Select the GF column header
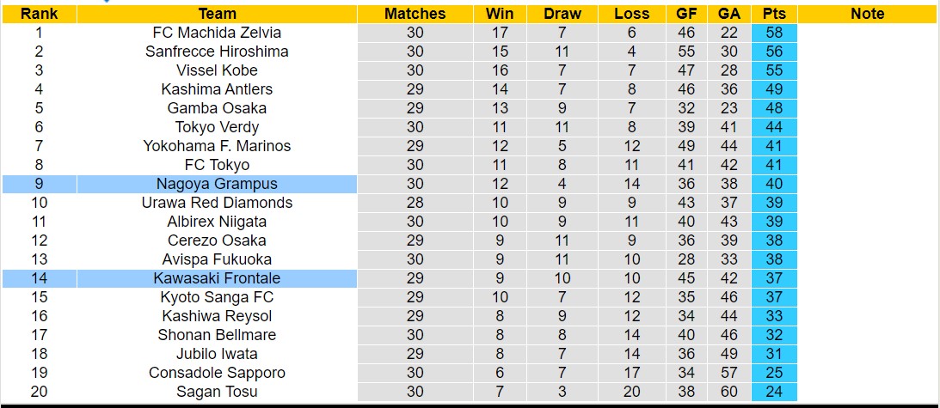Viewport: 940px width, 408px height. [686, 14]
